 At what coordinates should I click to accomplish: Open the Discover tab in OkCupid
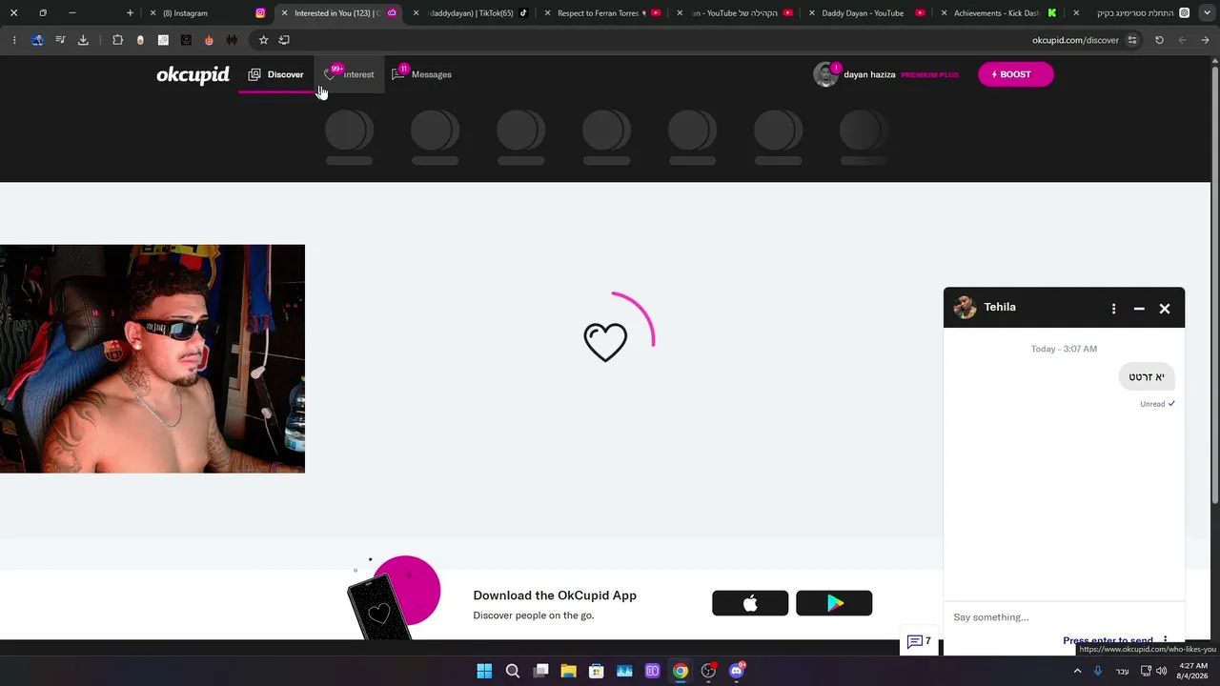[x=275, y=74]
